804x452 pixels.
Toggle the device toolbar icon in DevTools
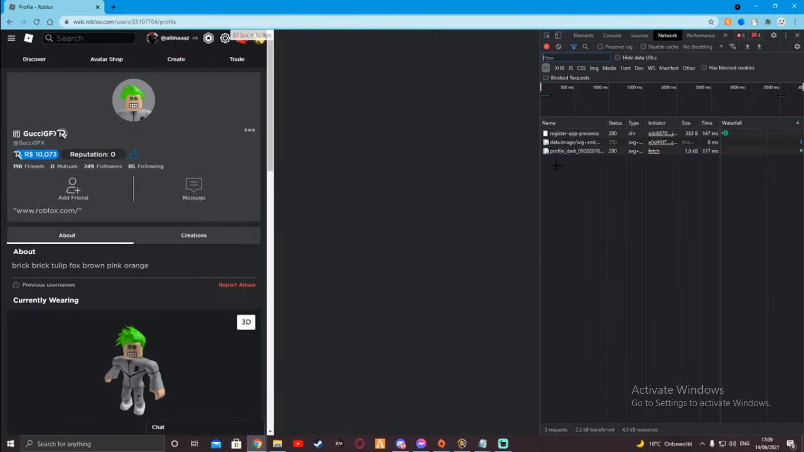558,35
